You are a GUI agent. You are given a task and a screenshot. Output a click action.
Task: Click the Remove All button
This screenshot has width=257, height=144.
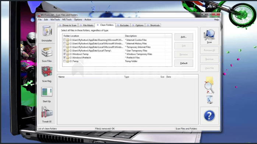pyautogui.click(x=209, y=50)
